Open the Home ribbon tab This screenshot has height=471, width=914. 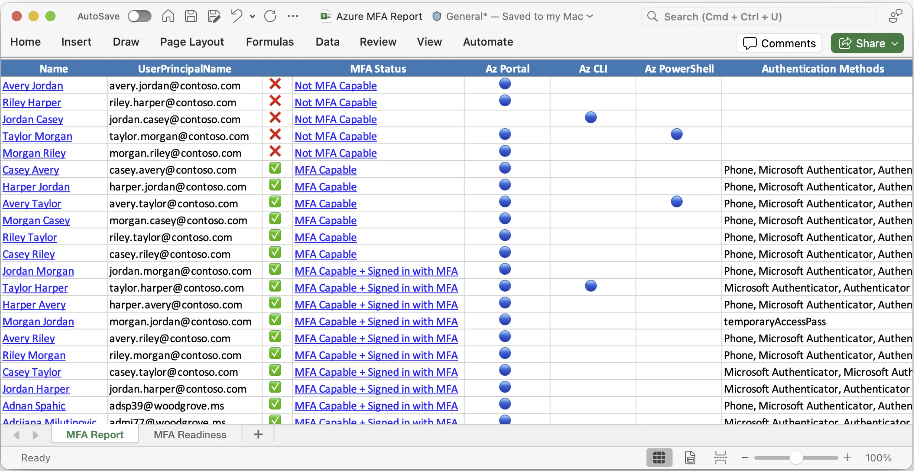25,42
